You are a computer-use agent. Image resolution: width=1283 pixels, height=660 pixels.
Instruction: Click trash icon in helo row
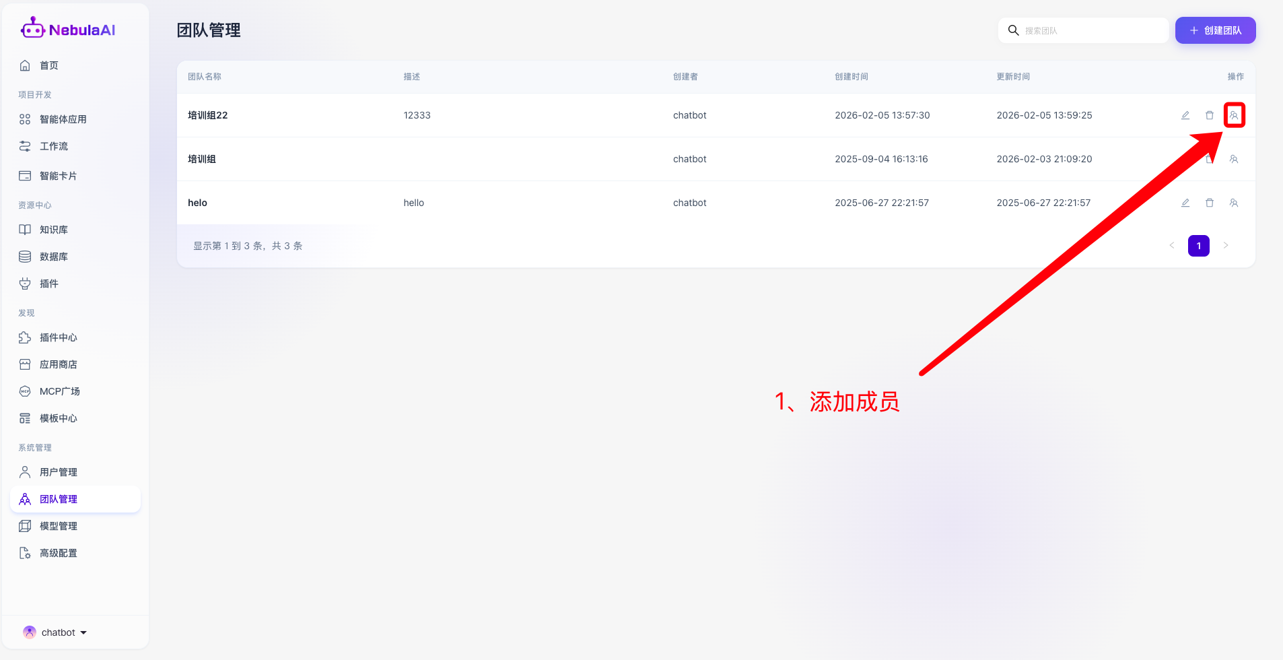point(1210,203)
